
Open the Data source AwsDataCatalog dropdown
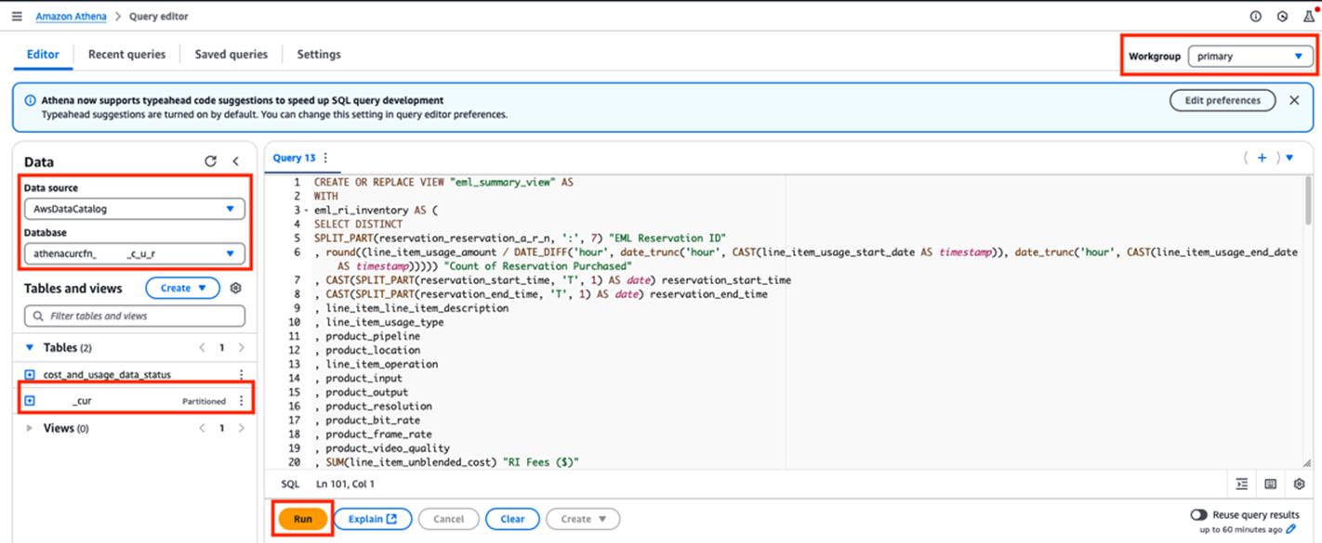134,206
